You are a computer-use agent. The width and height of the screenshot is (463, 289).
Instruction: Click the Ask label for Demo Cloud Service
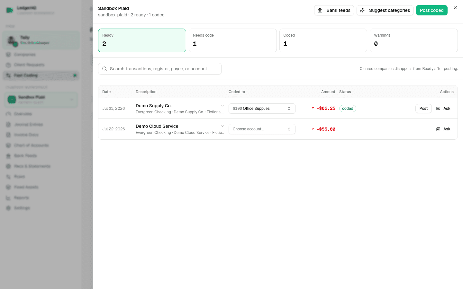(x=447, y=129)
